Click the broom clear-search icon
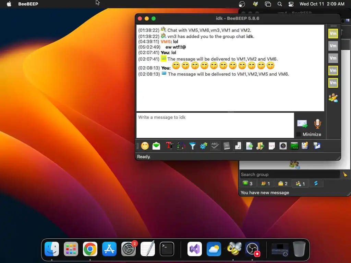Screen dimensions: 351x263 coord(345,174)
